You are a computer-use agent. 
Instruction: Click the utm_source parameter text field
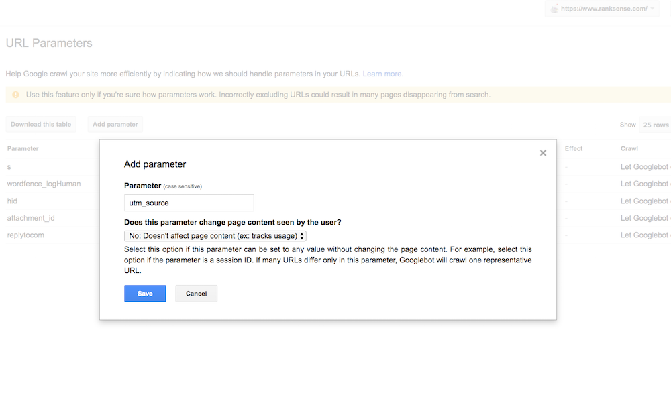click(189, 203)
